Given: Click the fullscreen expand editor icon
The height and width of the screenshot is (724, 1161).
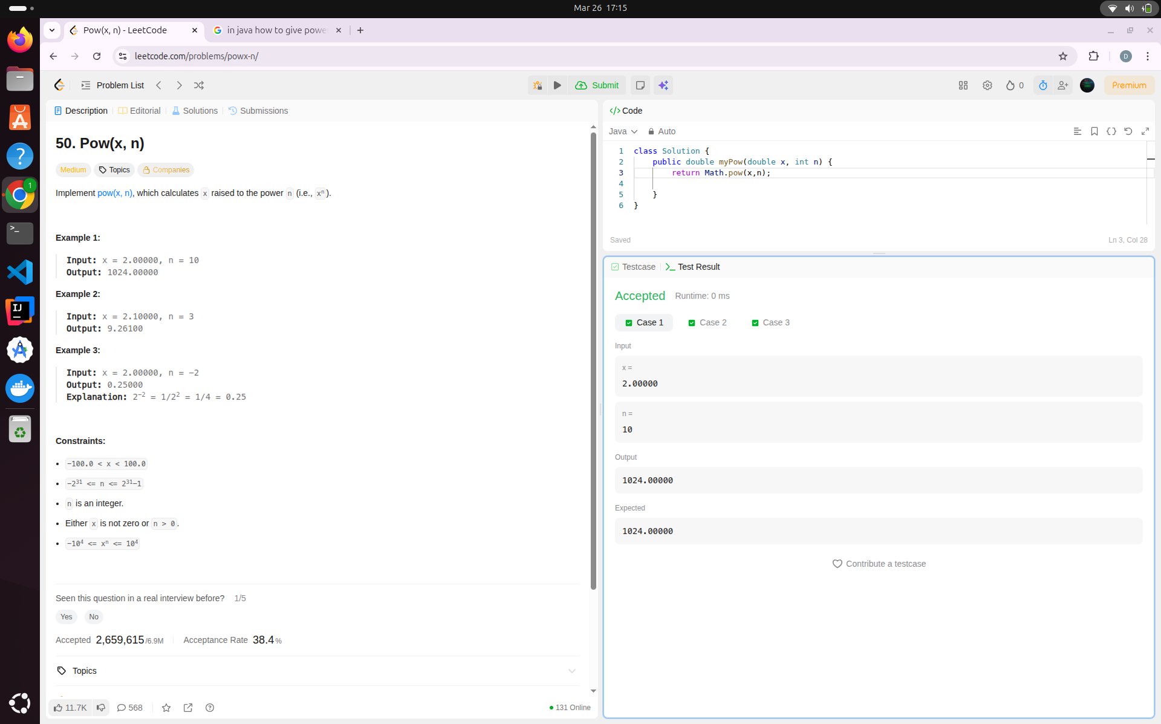Looking at the screenshot, I should 1145,131.
